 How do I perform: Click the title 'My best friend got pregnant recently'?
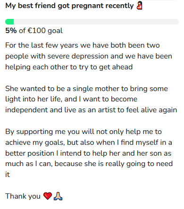coord(69,6)
